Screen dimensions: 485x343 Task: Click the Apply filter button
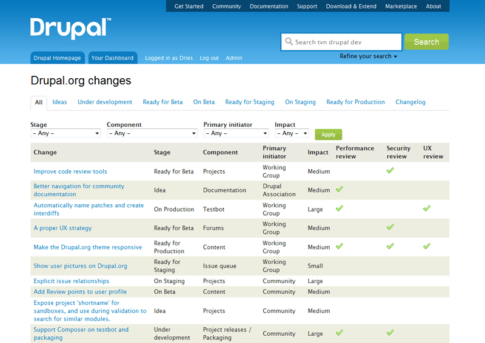[328, 135]
